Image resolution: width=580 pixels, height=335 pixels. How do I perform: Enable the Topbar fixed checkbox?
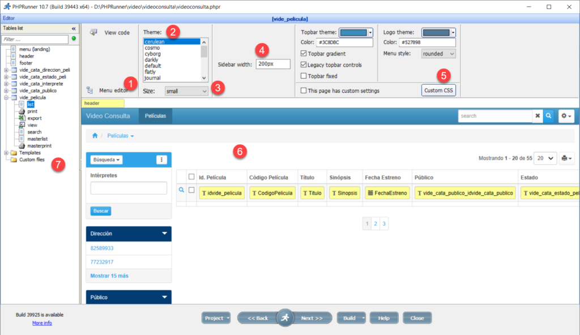tap(304, 76)
